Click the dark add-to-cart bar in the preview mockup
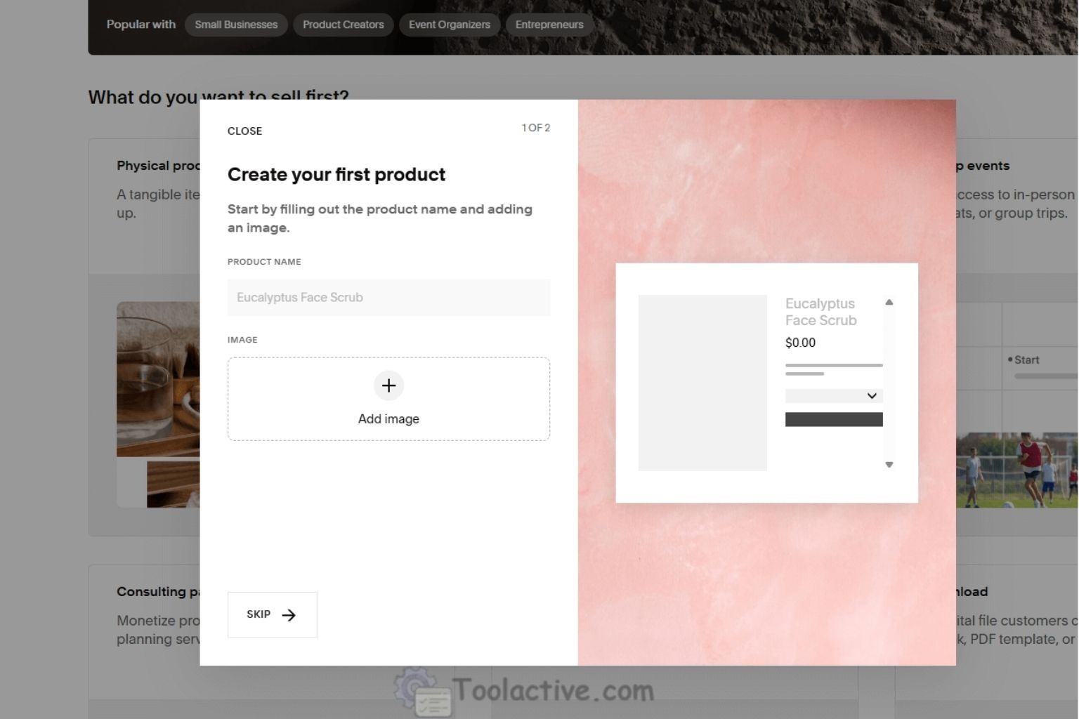The image size is (1079, 719). [x=834, y=418]
